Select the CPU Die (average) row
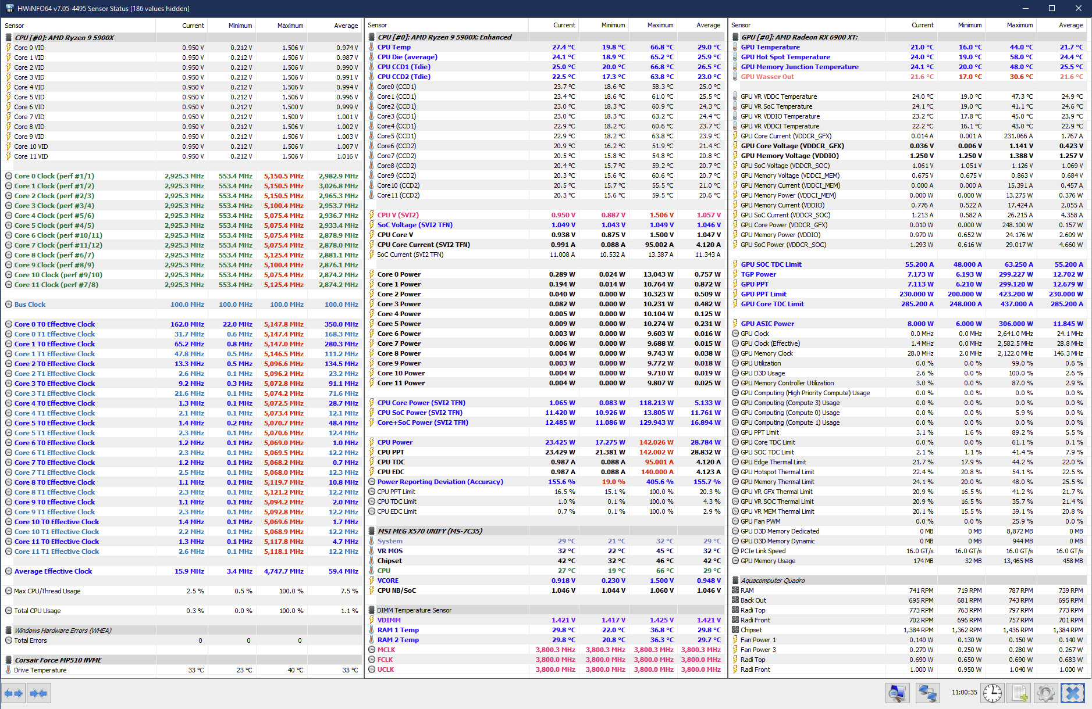 click(546, 57)
